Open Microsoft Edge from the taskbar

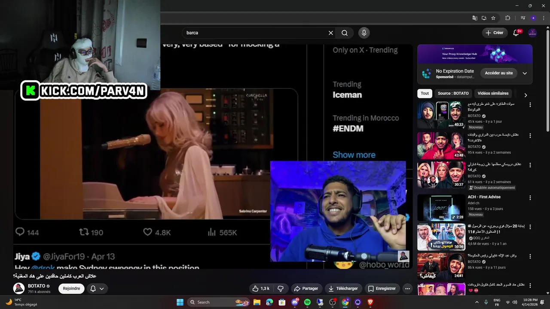[x=269, y=302]
